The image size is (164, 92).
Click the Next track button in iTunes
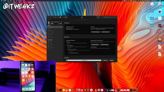coord(58,17)
